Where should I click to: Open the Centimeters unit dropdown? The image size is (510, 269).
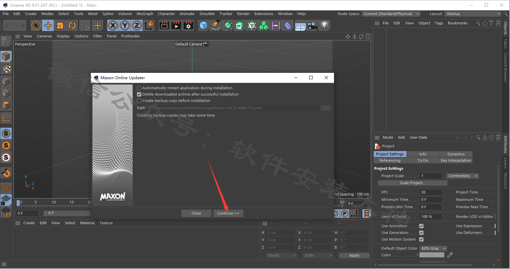pyautogui.click(x=463, y=176)
